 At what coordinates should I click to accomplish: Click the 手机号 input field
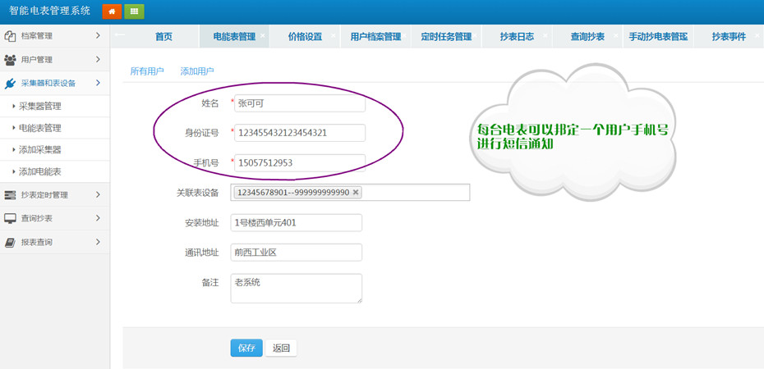pyautogui.click(x=298, y=163)
